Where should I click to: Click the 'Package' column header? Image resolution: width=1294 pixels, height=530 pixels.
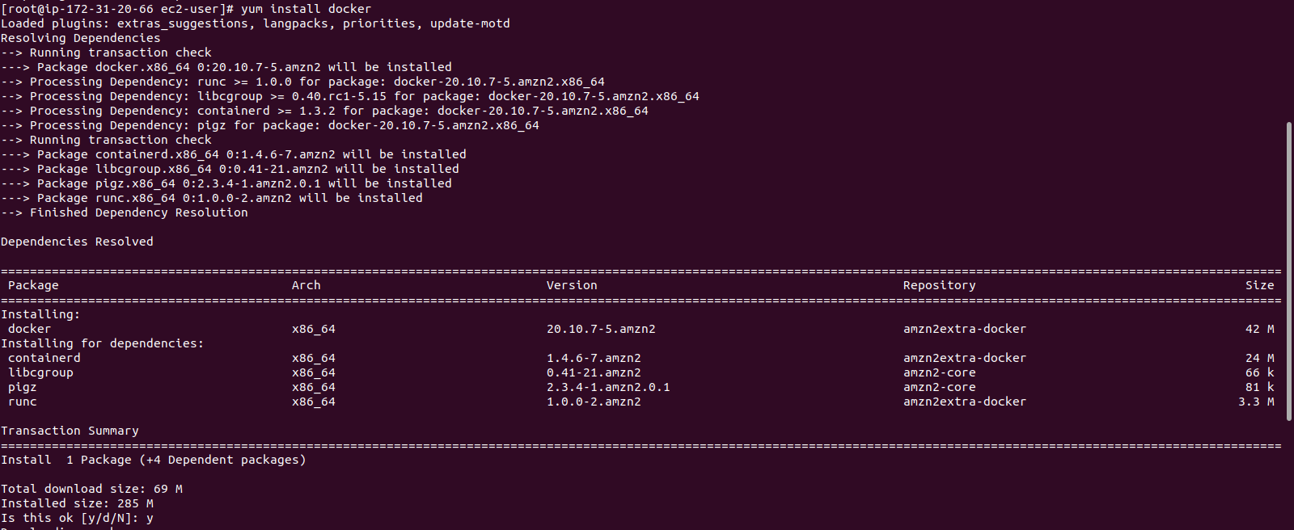33,285
